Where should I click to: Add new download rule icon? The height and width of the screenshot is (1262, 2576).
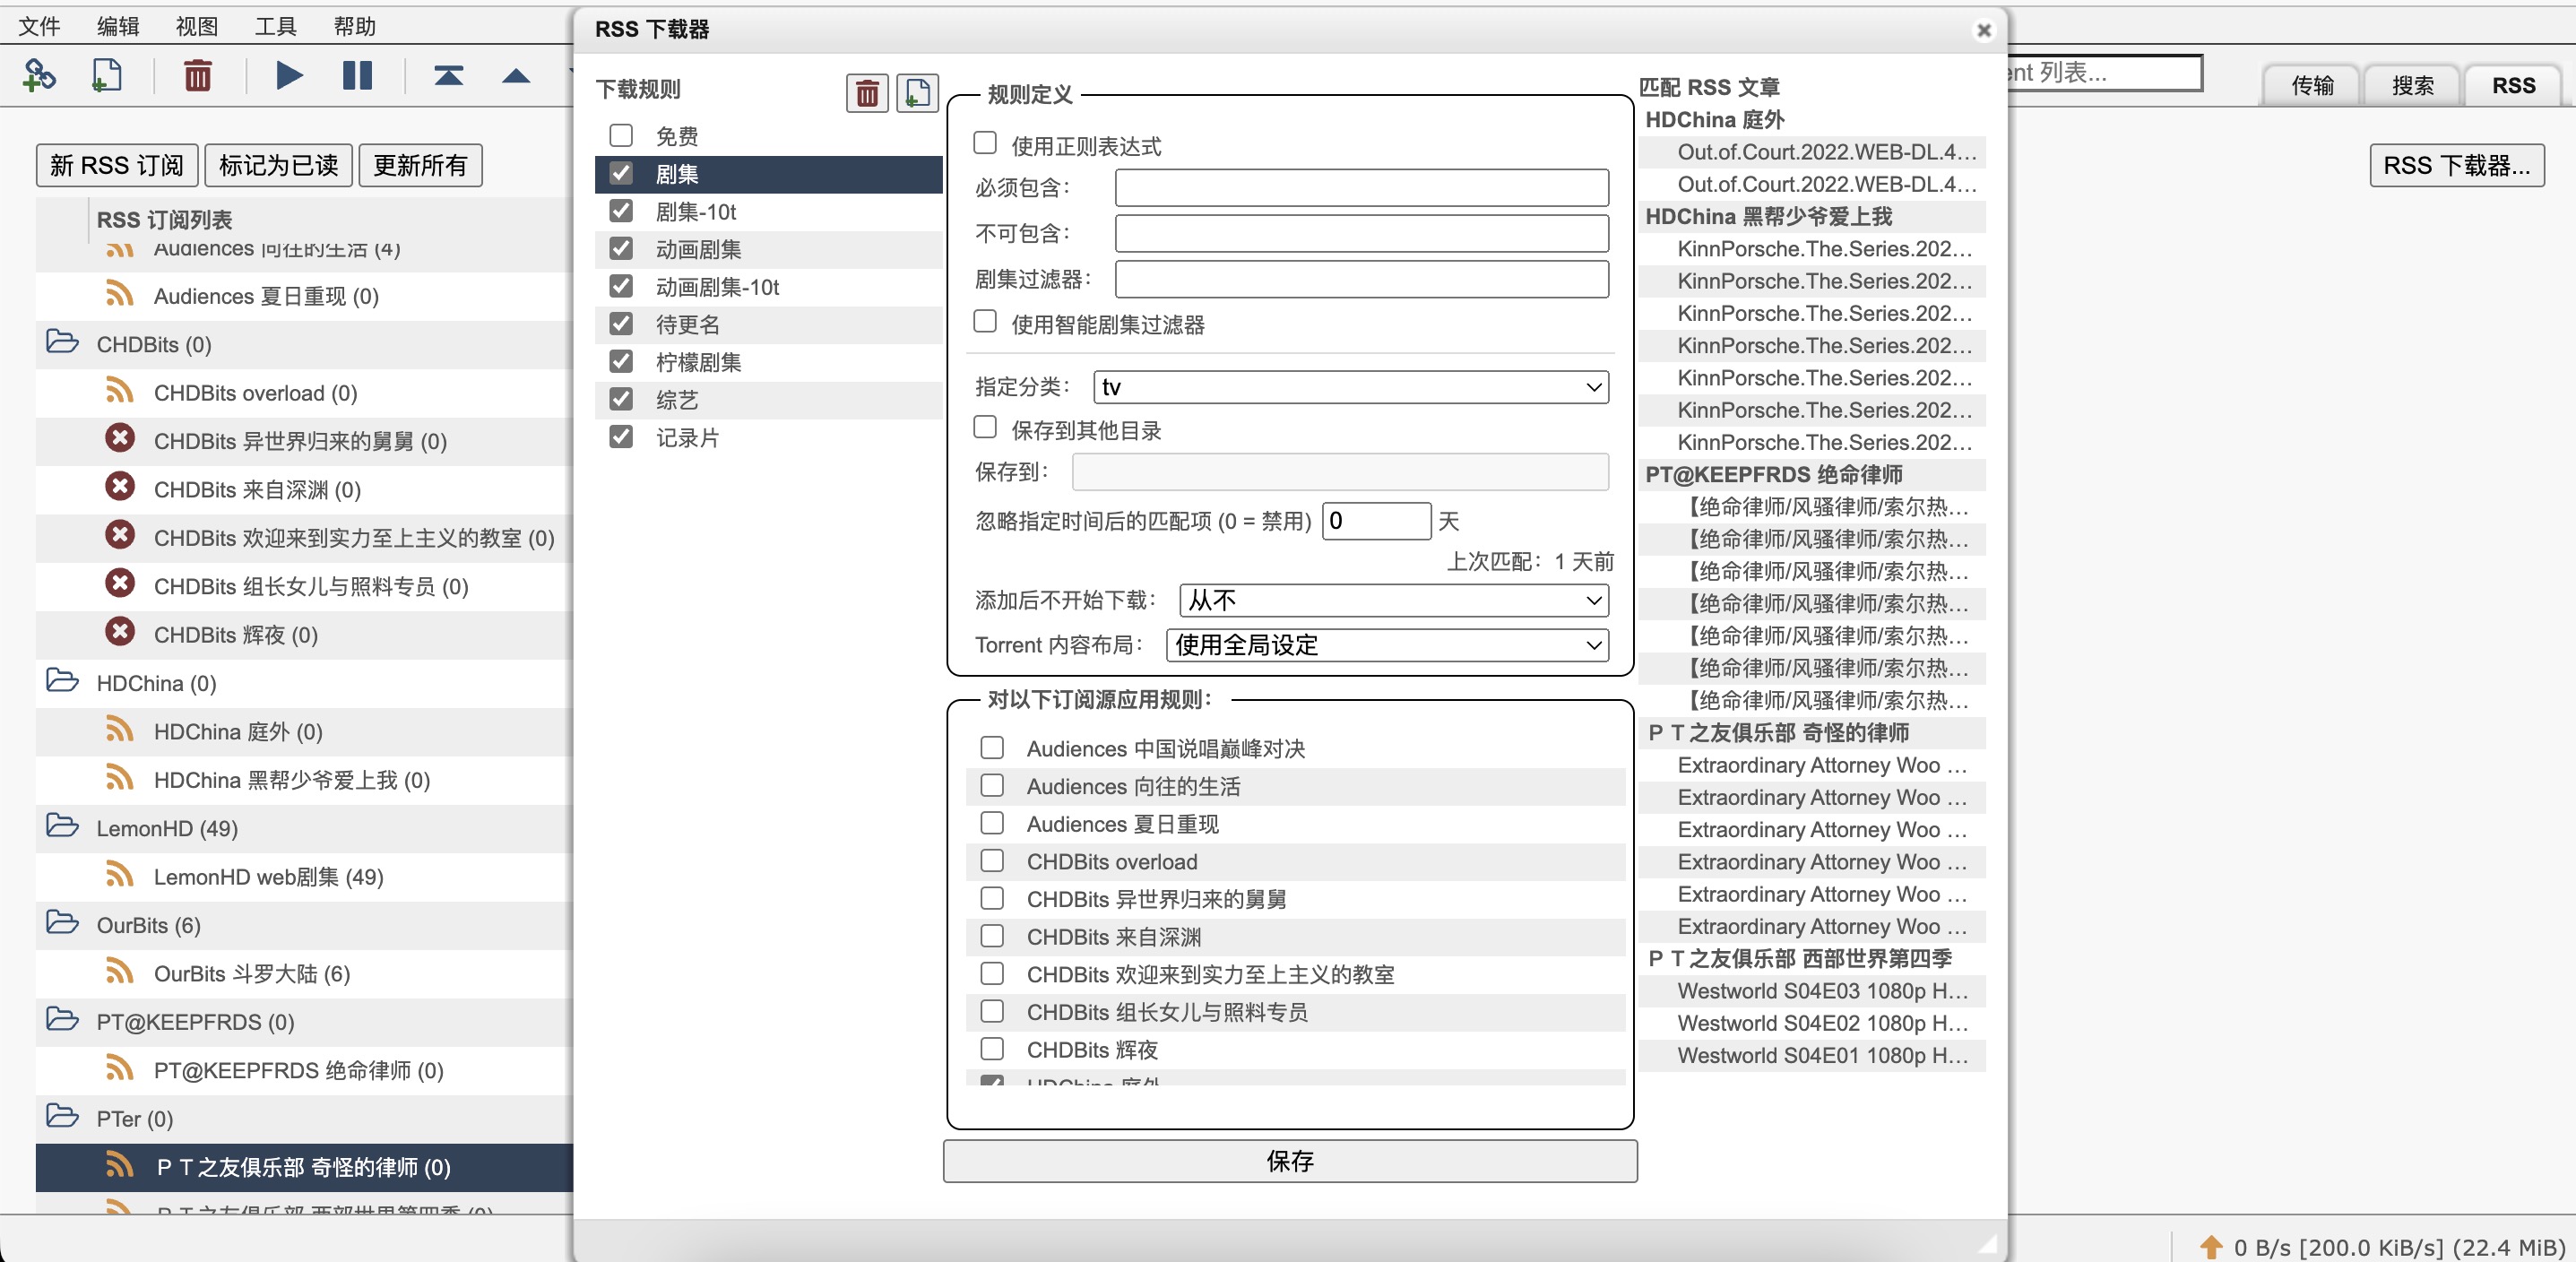tap(916, 93)
